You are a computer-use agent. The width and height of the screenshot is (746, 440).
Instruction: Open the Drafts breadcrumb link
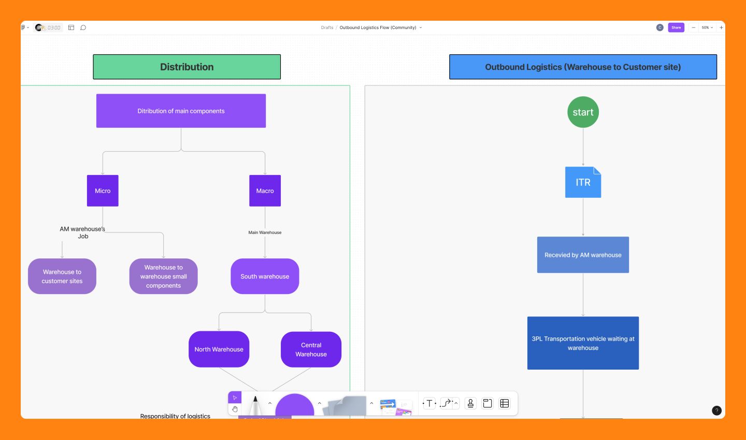327,27
